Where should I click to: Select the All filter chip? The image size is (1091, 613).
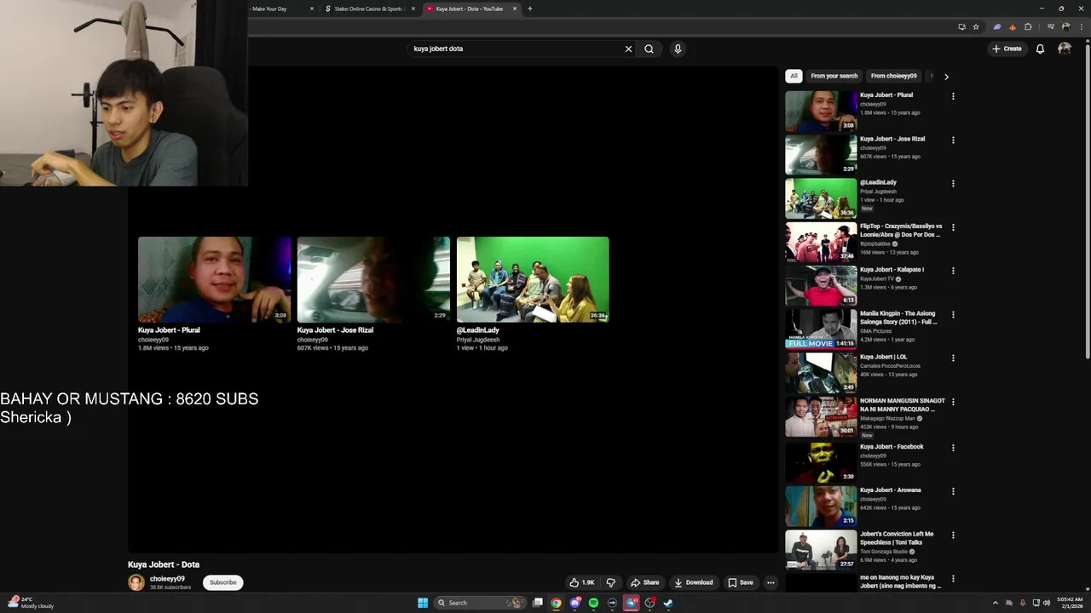(794, 76)
